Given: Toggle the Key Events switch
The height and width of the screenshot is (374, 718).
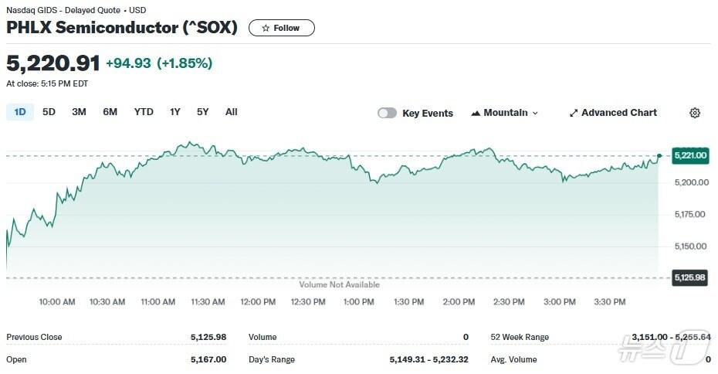Looking at the screenshot, I should coord(387,113).
